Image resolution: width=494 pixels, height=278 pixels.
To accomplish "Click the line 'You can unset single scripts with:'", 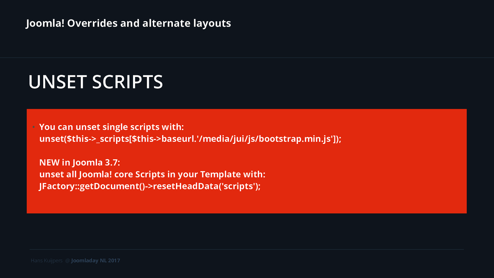I will [111, 127].
